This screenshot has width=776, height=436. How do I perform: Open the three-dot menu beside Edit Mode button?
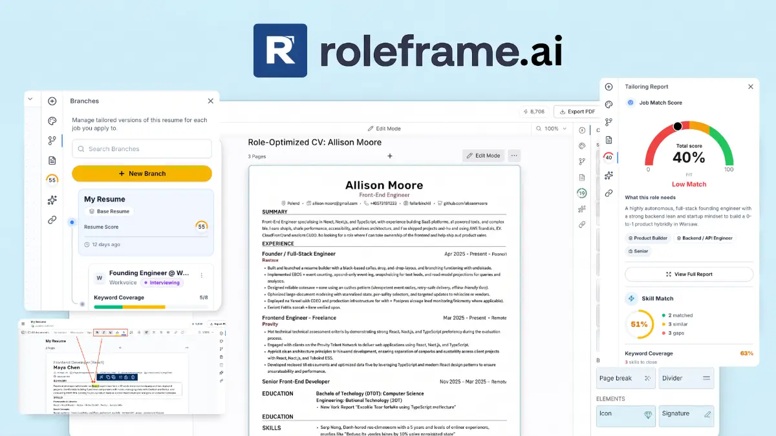514,156
